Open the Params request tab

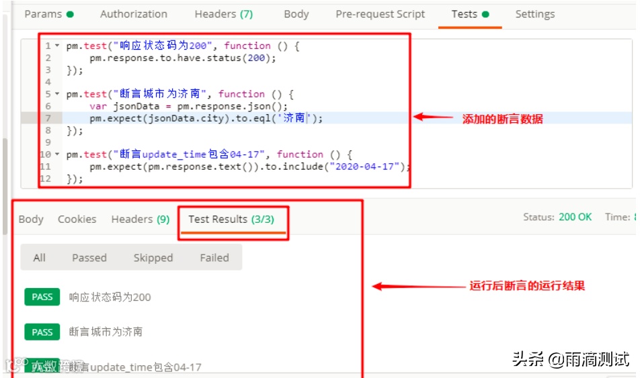pyautogui.click(x=48, y=14)
